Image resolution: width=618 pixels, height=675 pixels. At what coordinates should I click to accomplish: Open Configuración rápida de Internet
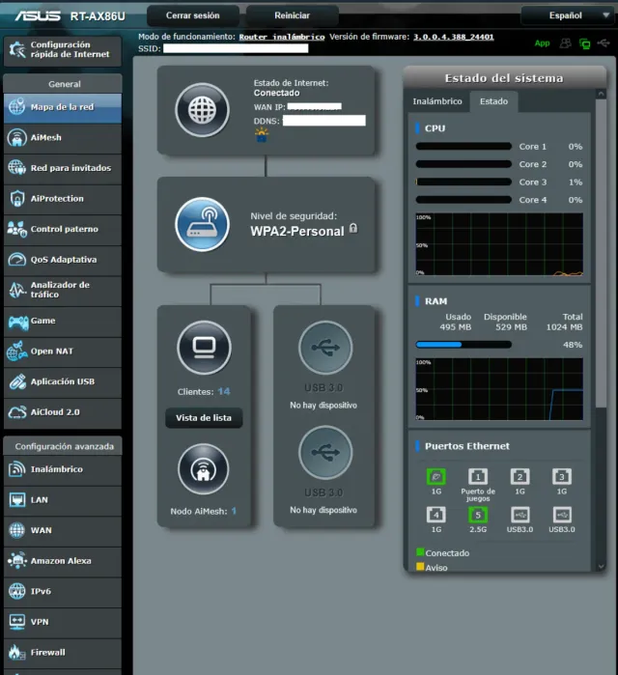pyautogui.click(x=63, y=51)
